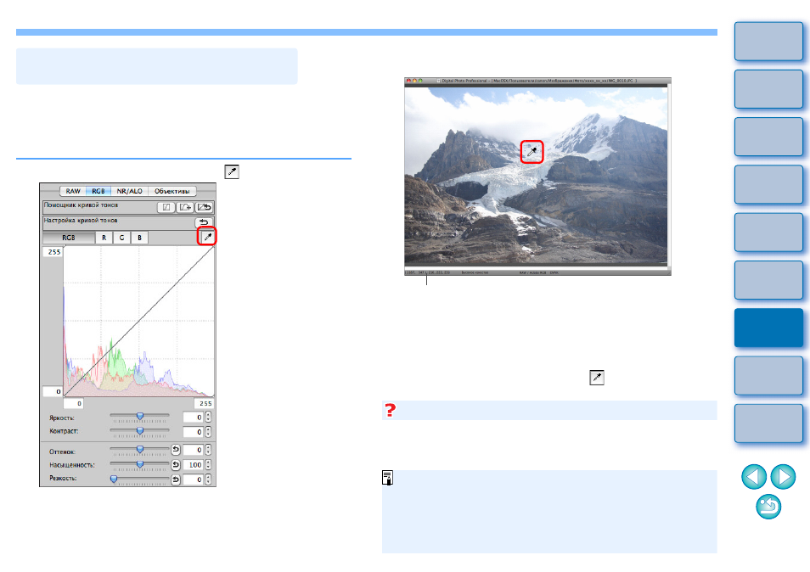Select the G channel button
The image size is (810, 572).
click(x=122, y=238)
